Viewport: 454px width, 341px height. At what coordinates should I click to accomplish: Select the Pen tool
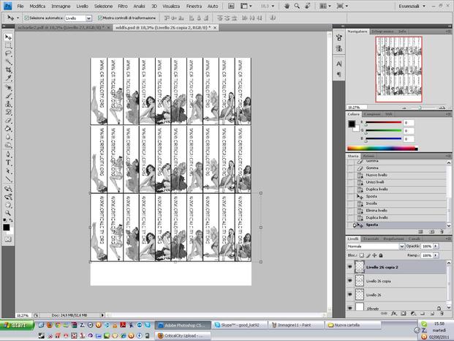(8, 154)
